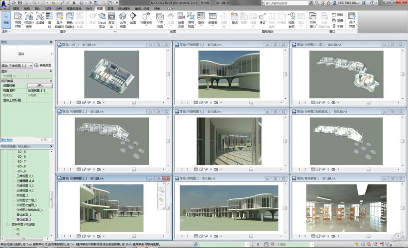Click the Text 'A' tool in quick access toolbar

click(74, 3)
